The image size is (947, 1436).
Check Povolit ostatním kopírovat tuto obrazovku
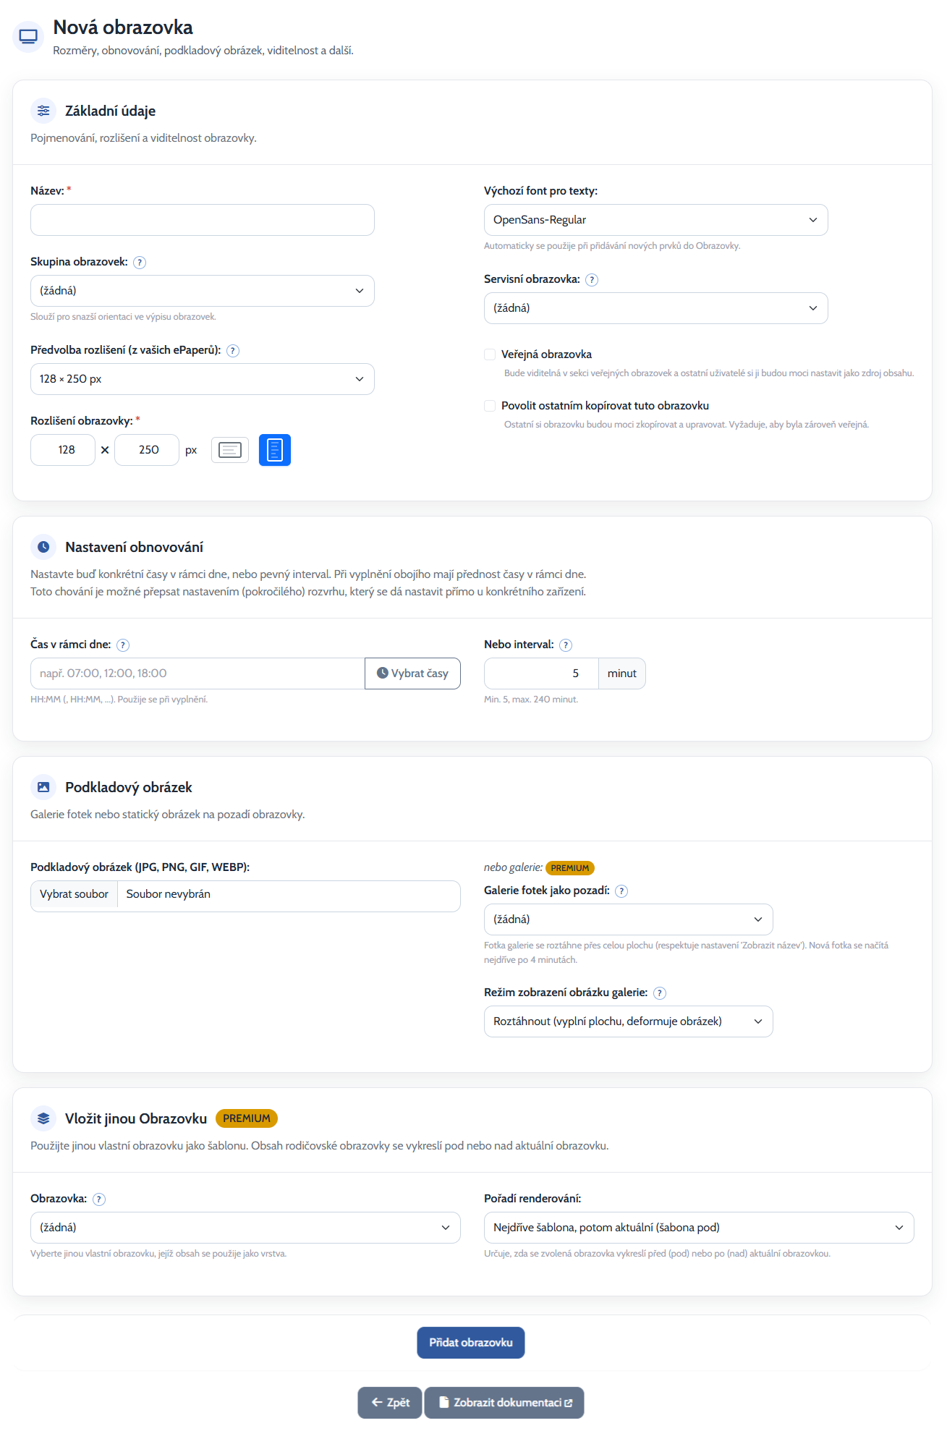(x=490, y=406)
